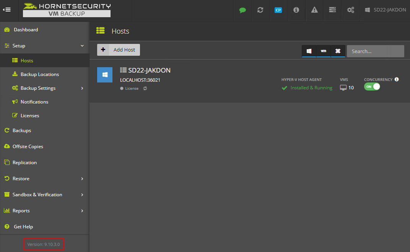Screen dimensions: 410x252
Task: Click the LOCALHOST:36021 address text
Action: (140, 80)
